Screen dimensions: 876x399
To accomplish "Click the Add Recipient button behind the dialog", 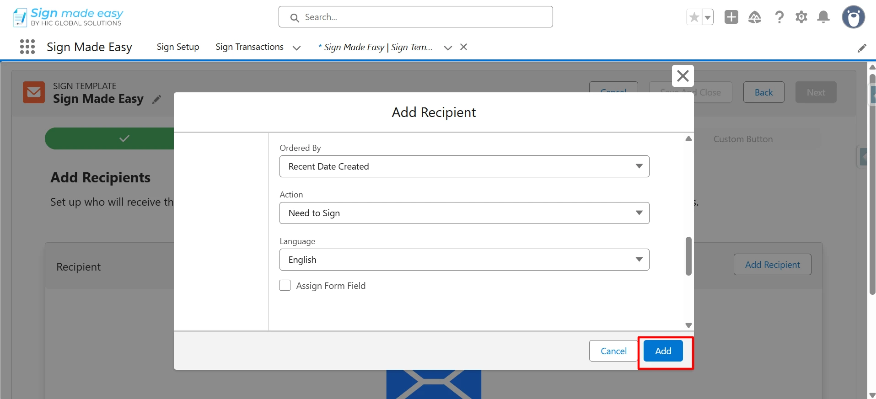I will pos(773,265).
